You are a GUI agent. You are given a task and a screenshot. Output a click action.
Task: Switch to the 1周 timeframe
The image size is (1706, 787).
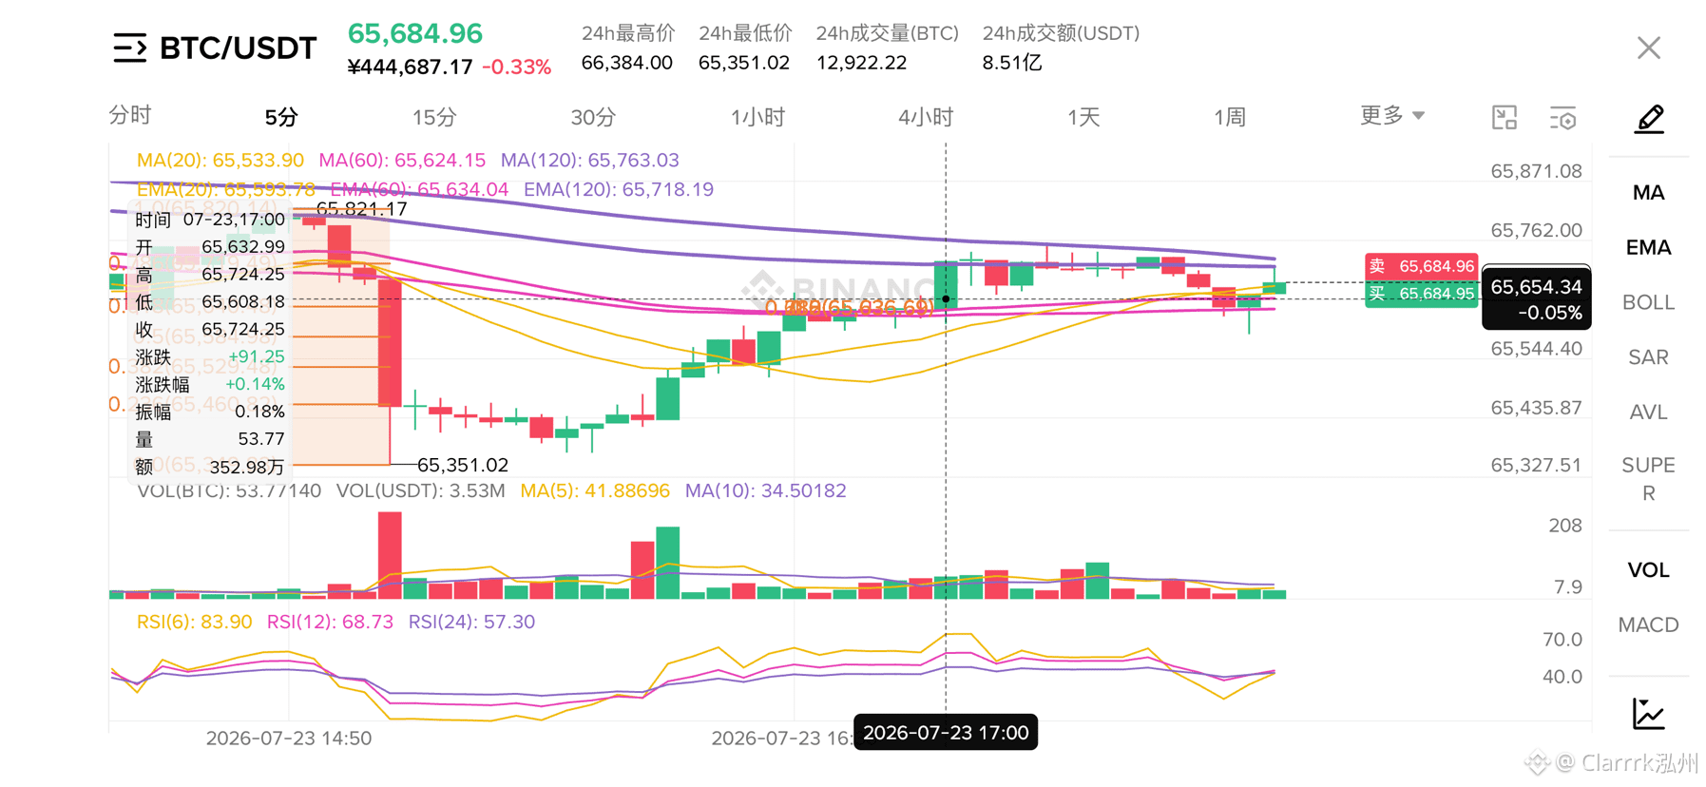pos(1230,118)
